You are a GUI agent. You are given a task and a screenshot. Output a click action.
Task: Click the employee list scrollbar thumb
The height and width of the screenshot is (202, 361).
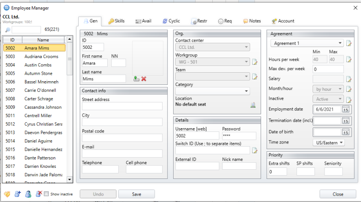[70, 59]
